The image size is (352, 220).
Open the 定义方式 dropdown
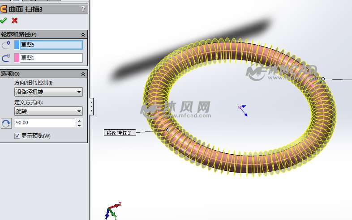tap(48, 111)
